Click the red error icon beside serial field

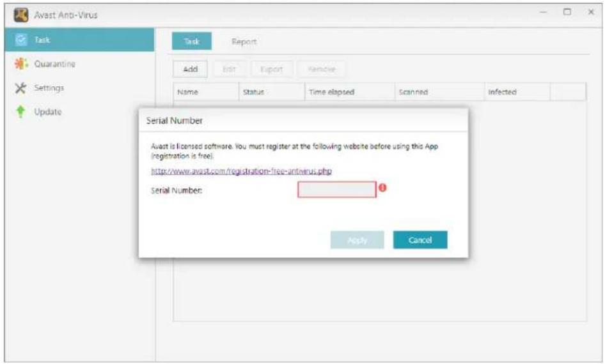coord(382,188)
